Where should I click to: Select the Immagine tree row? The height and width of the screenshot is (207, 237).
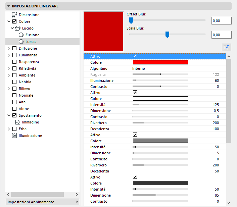tap(43, 122)
